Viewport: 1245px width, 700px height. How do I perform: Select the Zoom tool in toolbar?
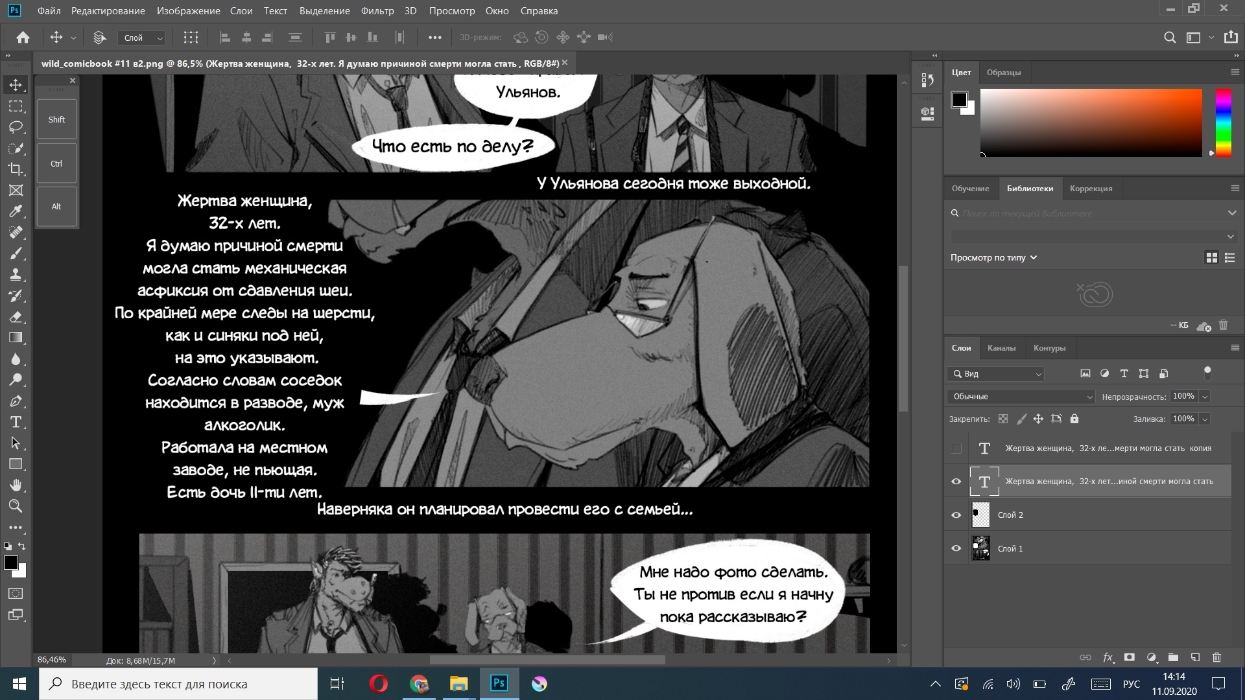[x=16, y=506]
